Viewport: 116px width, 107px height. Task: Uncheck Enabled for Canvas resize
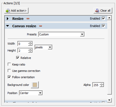103,26
